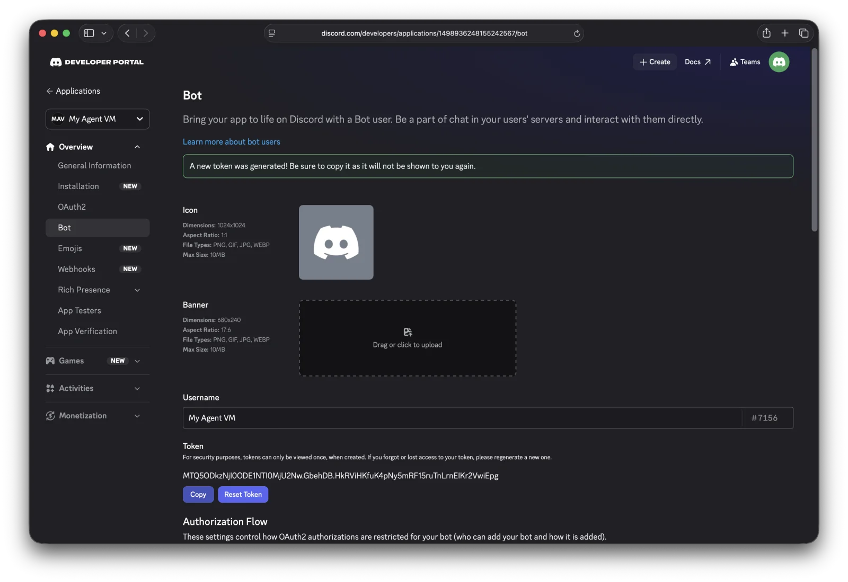Click the Monetization icon in sidebar

[50, 416]
